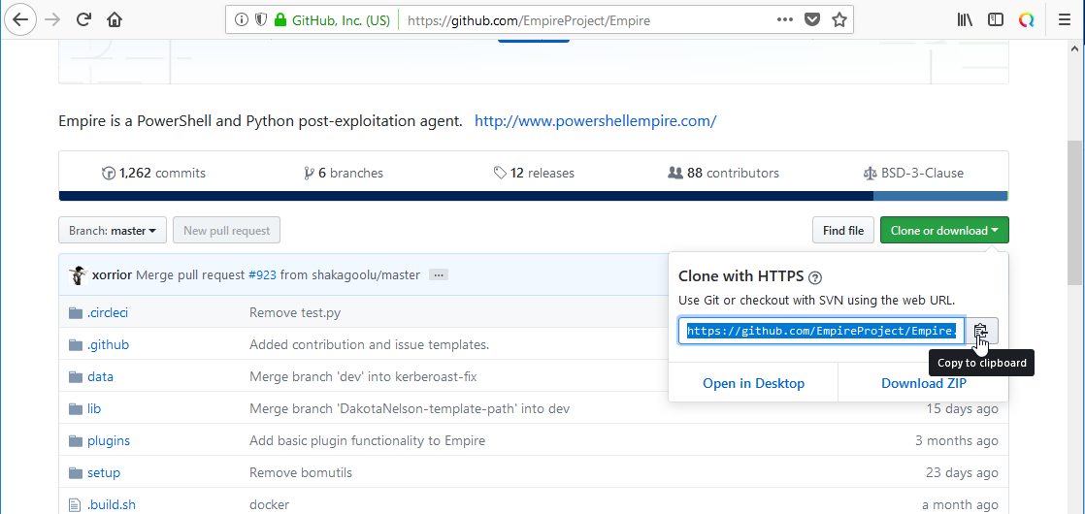Select the clone URL input field

[821, 332]
